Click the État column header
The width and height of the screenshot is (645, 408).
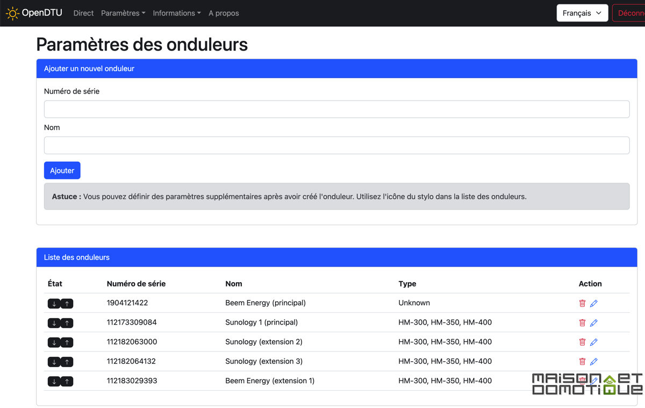pyautogui.click(x=55, y=283)
